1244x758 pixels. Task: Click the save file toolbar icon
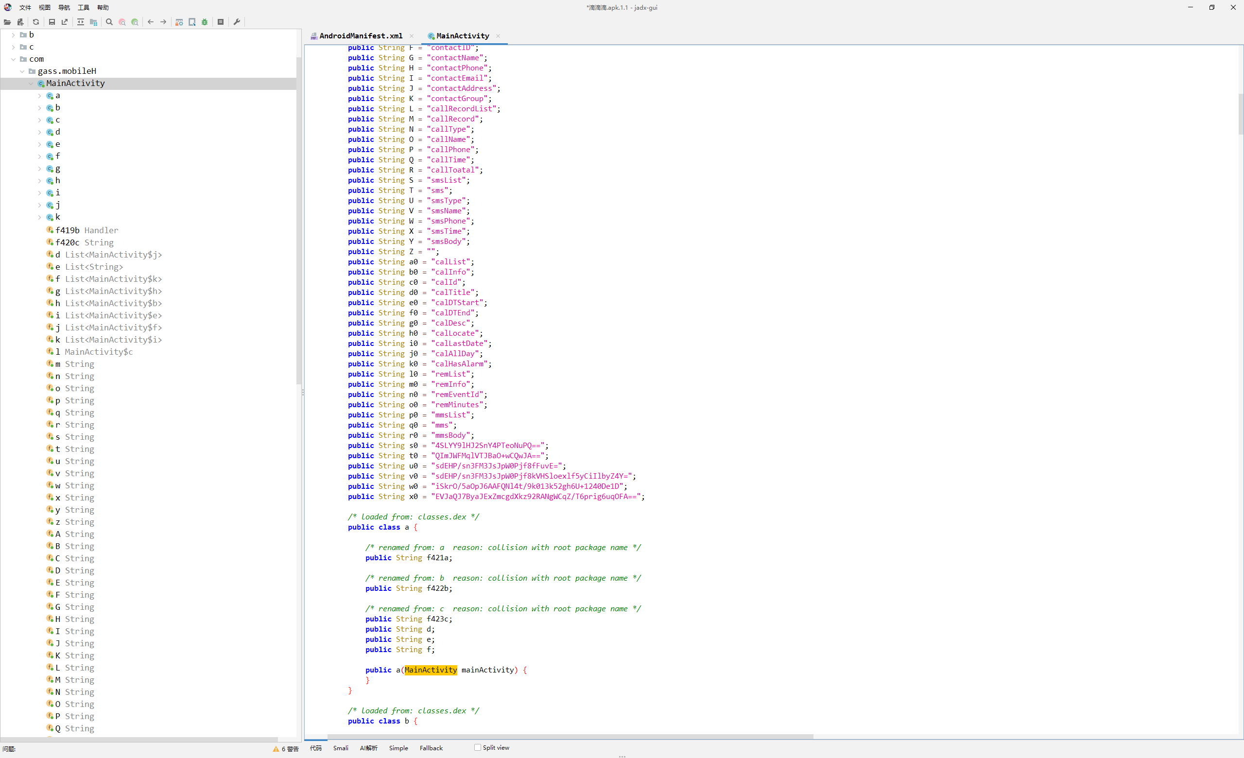(x=51, y=21)
